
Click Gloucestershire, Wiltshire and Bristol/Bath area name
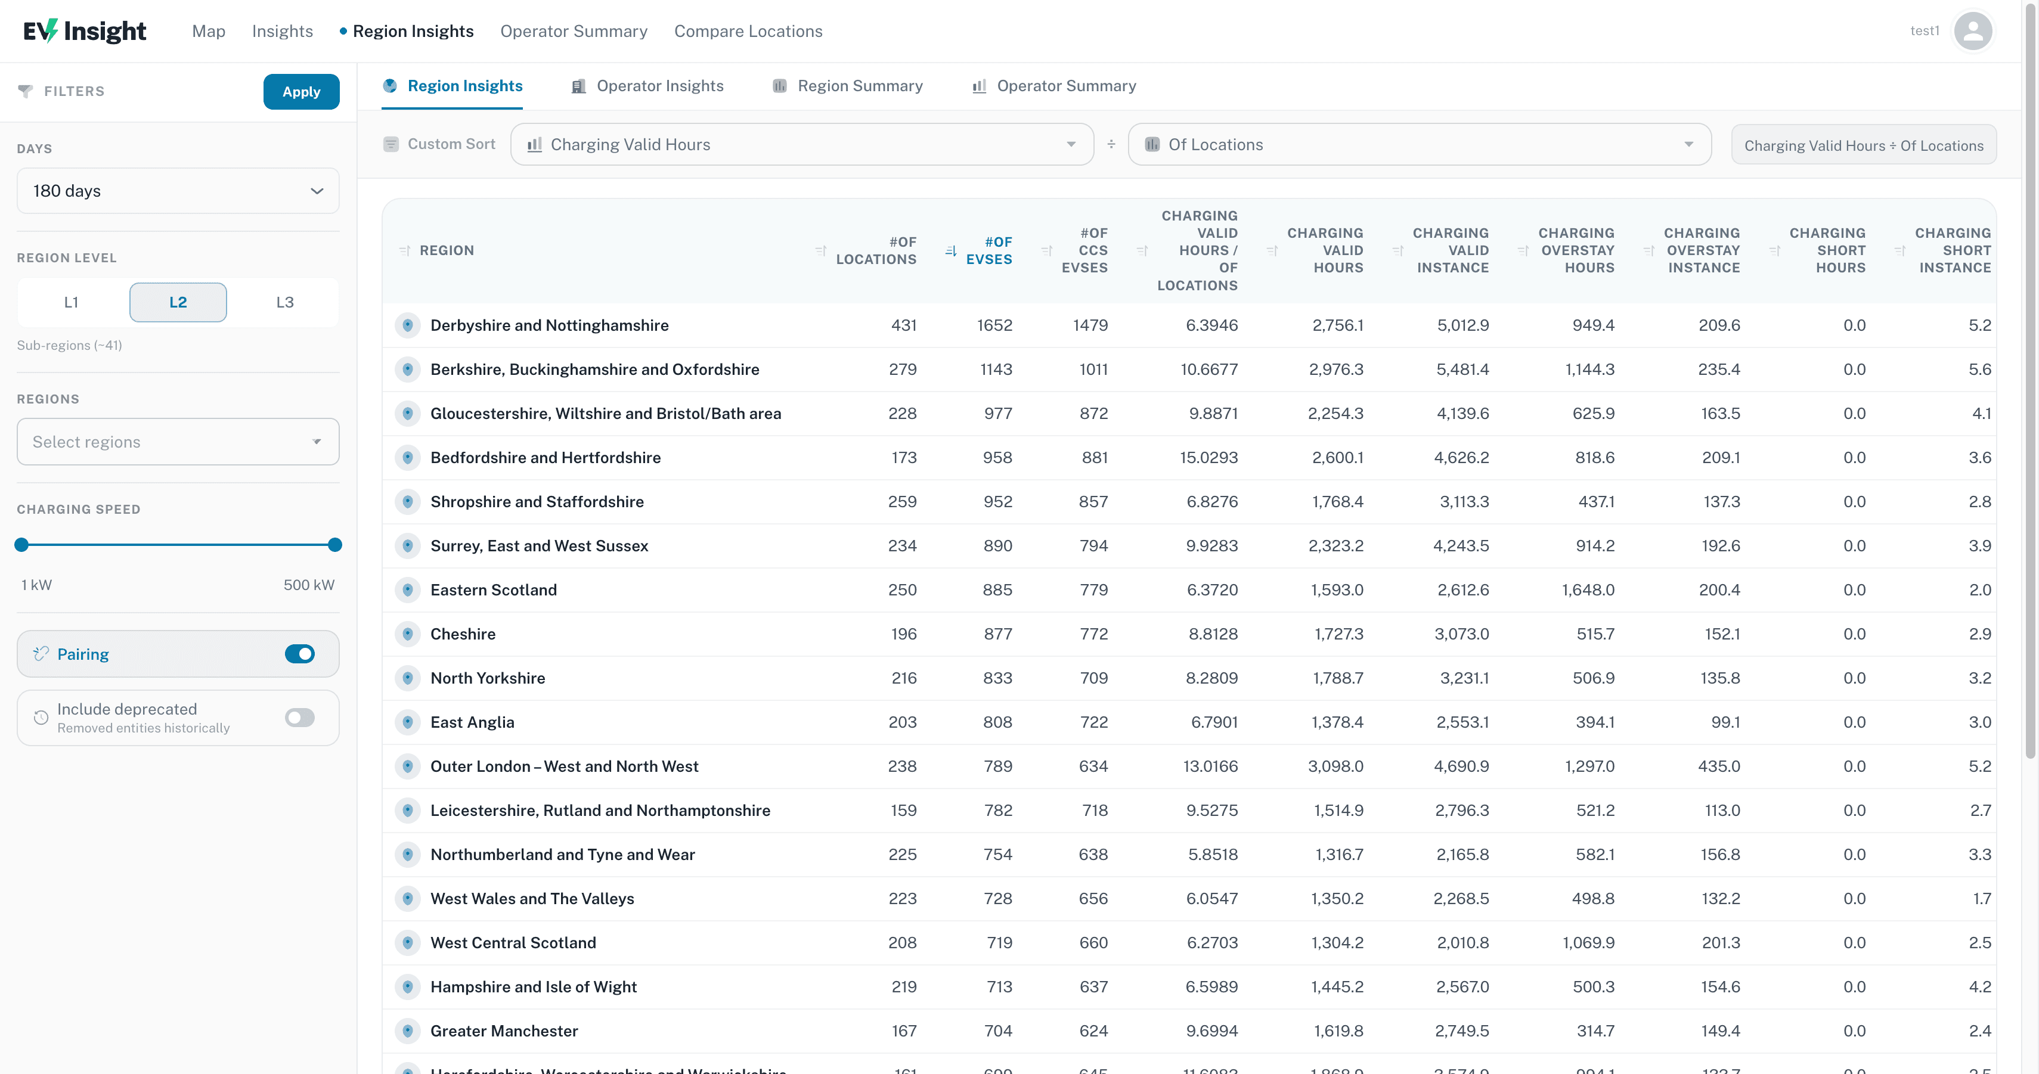[606, 413]
